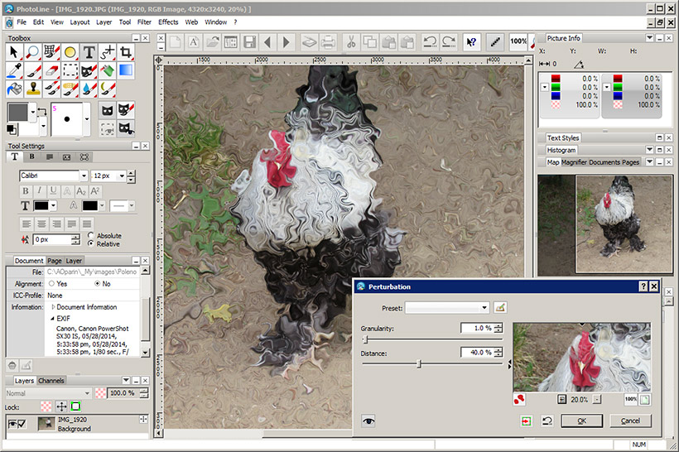The height and width of the screenshot is (452, 679).
Task: Click the edit preset button beside Preset
Action: click(x=500, y=308)
